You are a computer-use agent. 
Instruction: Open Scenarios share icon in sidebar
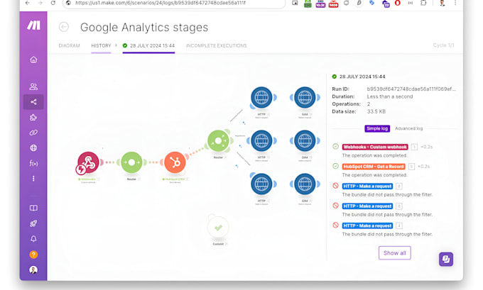click(33, 102)
